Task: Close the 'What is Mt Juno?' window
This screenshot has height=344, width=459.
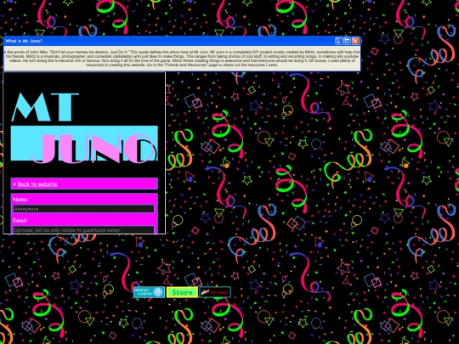Action: pos(355,41)
